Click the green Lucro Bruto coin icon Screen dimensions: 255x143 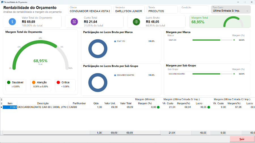pos(136,21)
